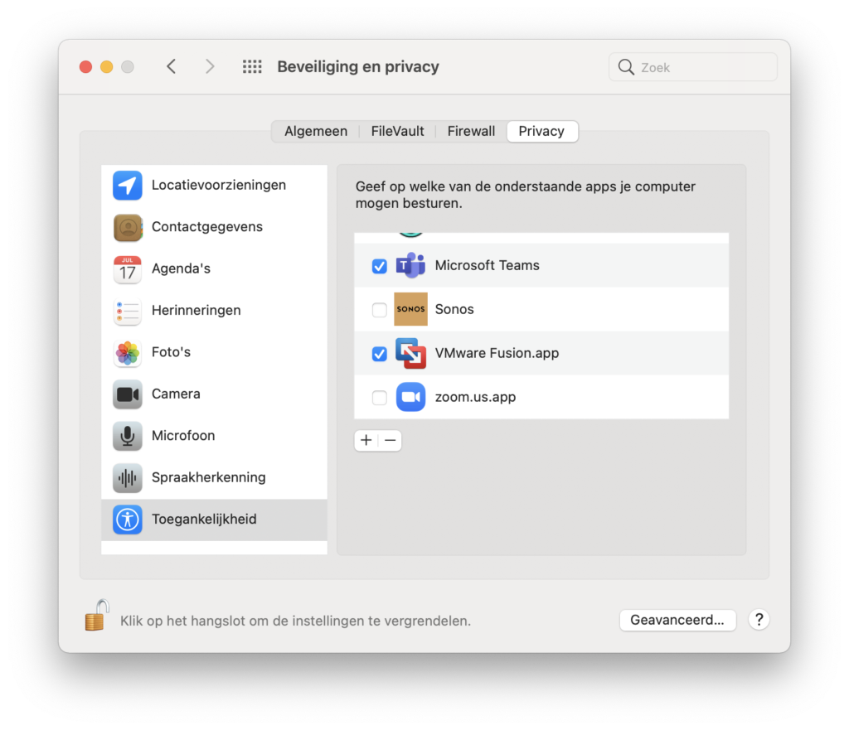
Task: Minimize window with the yellow button
Action: click(107, 66)
